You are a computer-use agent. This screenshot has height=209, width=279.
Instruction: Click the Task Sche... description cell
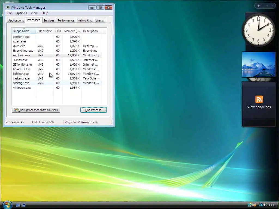click(x=91, y=78)
